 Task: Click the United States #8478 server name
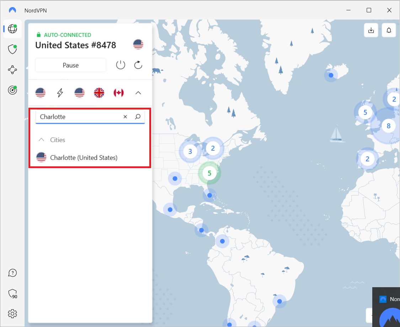tap(75, 45)
